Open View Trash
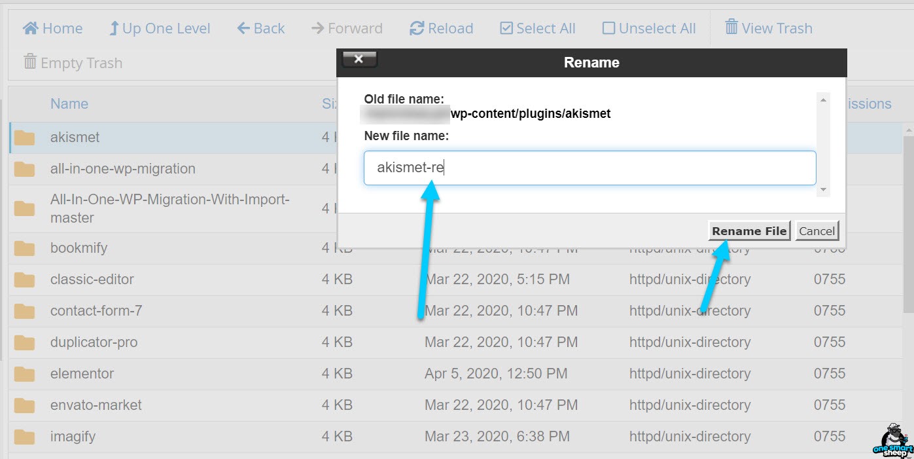Image resolution: width=914 pixels, height=459 pixels. click(x=769, y=29)
